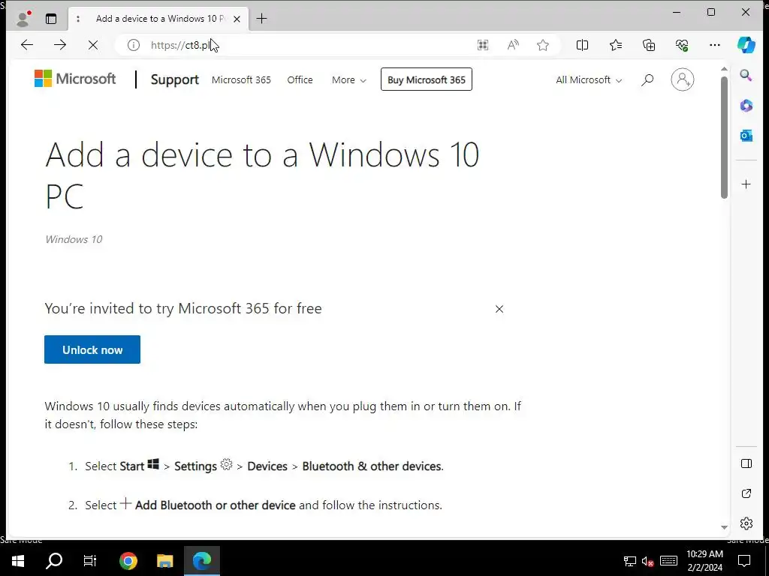Go forward to next page

(x=60, y=45)
